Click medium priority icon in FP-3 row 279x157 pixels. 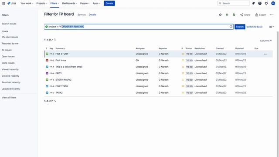(183, 54)
